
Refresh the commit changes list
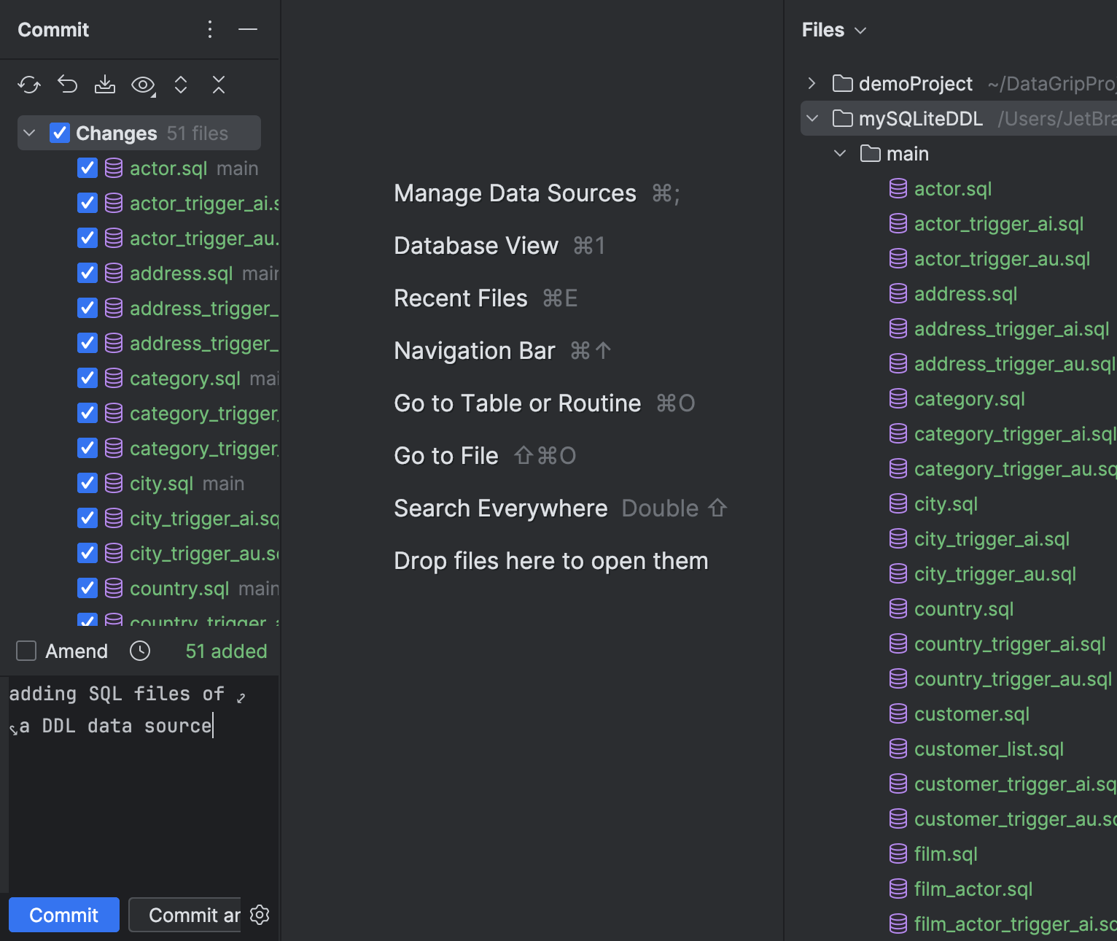29,85
